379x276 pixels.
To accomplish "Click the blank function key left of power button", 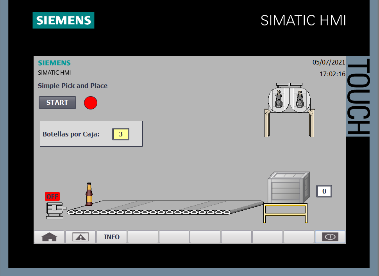I will [x=299, y=237].
